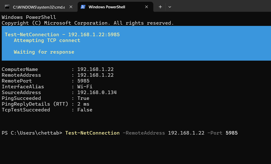Click the 'Windows PowerShell' banner line
This screenshot has width=271, height=164.
(x=29, y=17)
